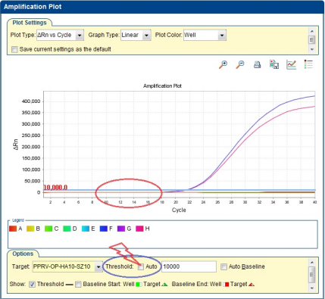Click the zoom in magnifier icon
Image resolution: width=325 pixels, height=299 pixels.
223,64
